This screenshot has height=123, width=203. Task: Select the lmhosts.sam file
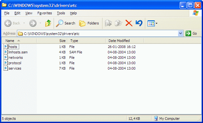point(18,52)
